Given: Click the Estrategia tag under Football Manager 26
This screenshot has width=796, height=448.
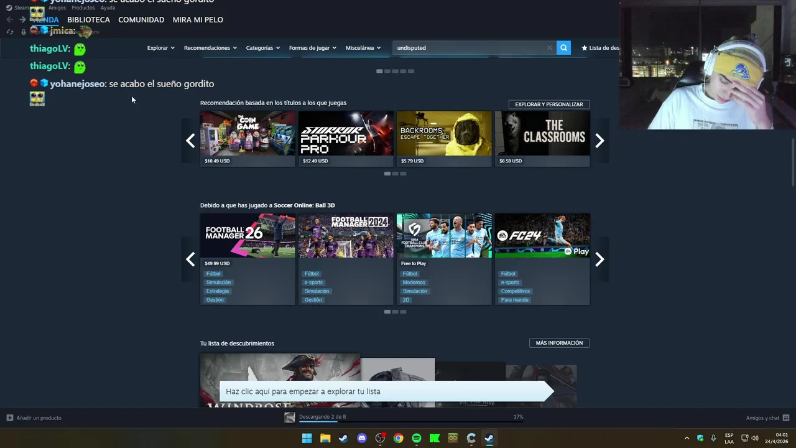Looking at the screenshot, I should (218, 291).
